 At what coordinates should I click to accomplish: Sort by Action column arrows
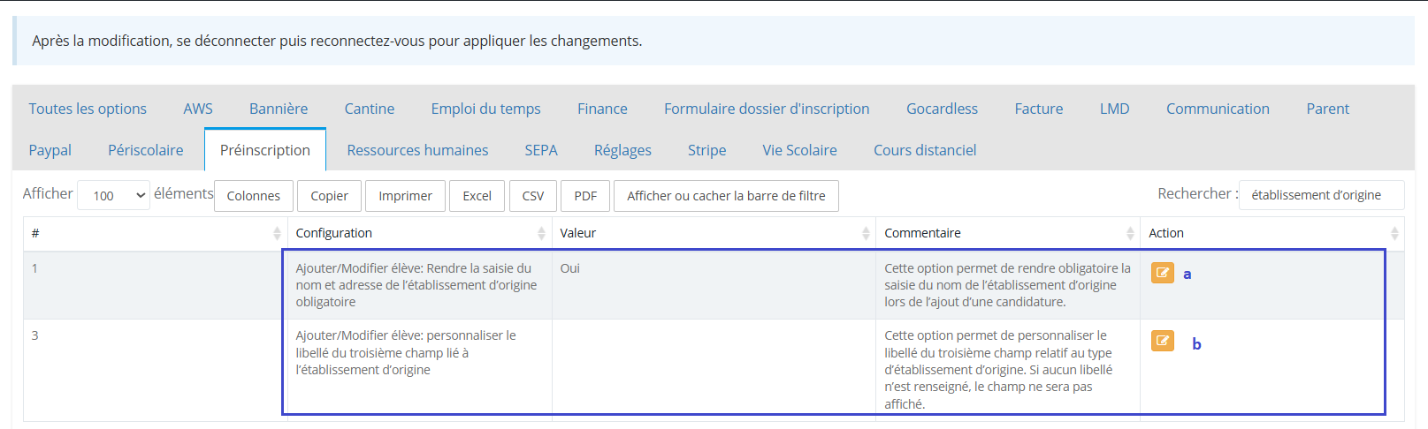click(x=1394, y=233)
